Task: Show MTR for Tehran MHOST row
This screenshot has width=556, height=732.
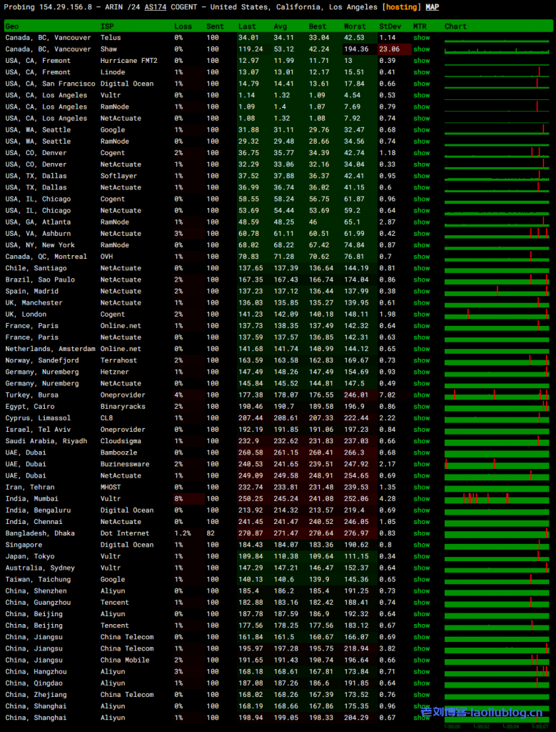Action: [421, 488]
